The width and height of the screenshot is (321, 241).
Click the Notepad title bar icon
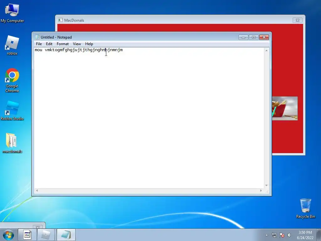point(37,37)
